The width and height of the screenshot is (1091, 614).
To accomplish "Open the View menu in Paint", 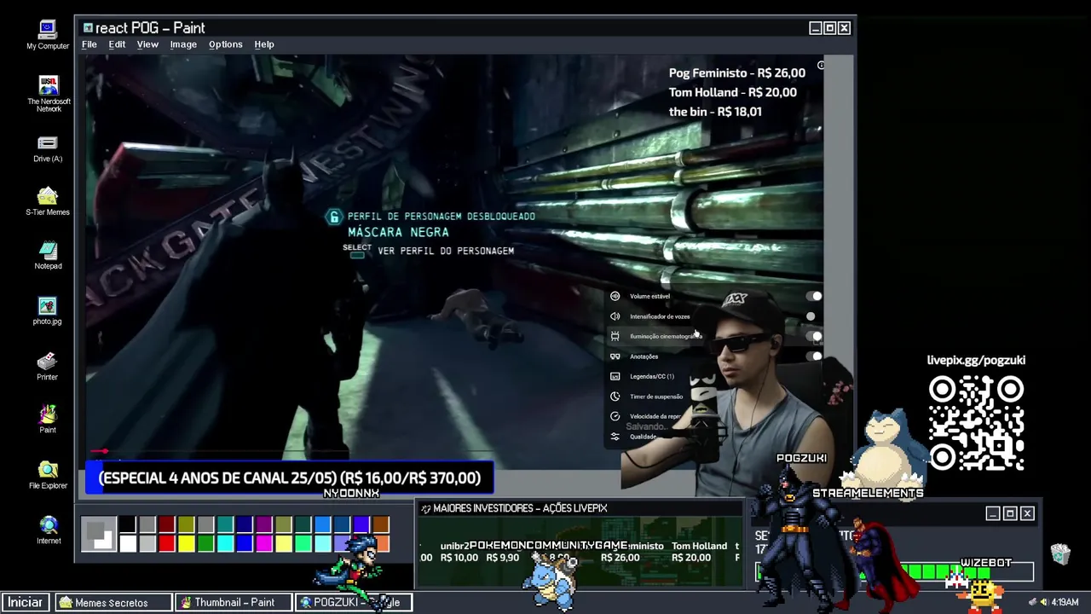I will pos(147,44).
